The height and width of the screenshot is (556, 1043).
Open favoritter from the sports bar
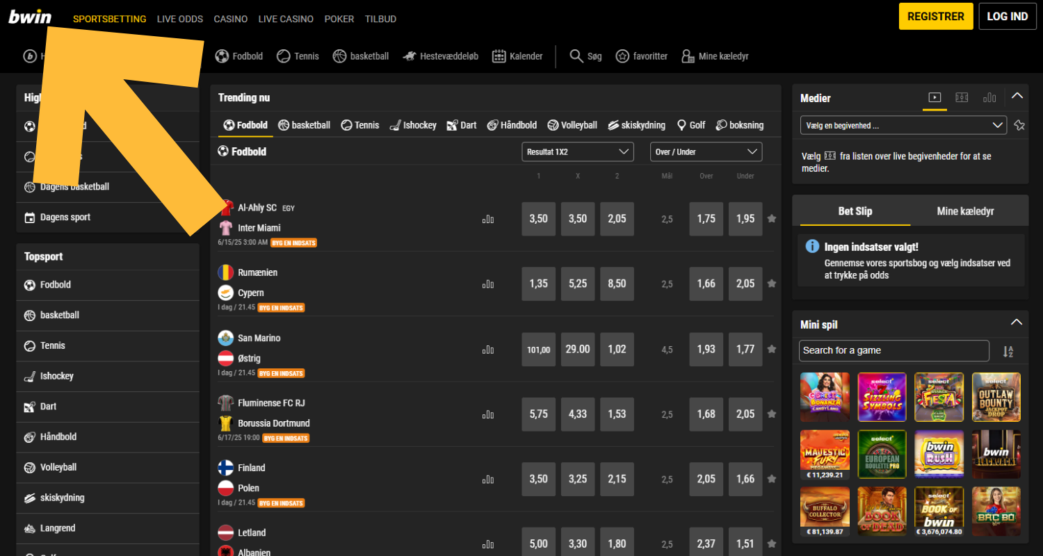tap(641, 56)
